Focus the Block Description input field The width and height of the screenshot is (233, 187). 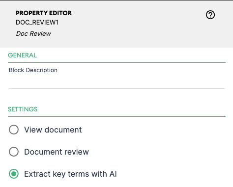pos(116,82)
